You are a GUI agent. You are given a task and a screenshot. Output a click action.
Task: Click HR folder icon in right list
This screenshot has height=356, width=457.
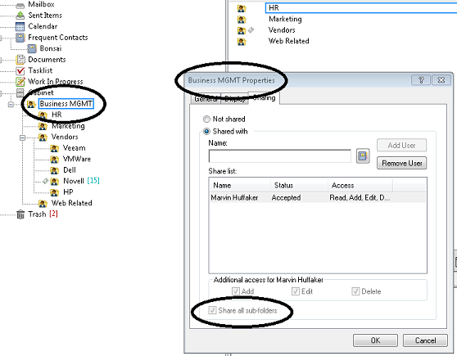(x=242, y=8)
